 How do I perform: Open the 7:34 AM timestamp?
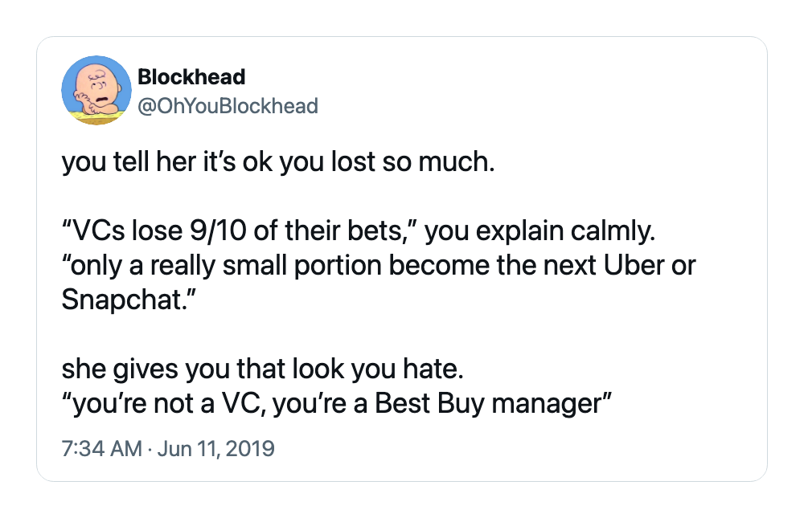click(101, 448)
